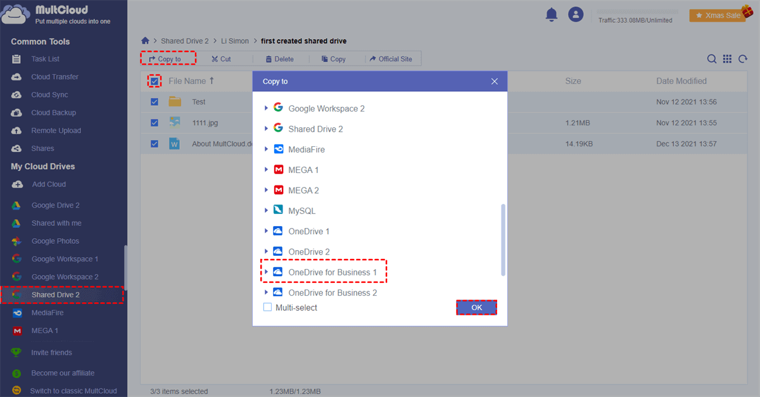
Task: Click Become our affiliate
Action: [63, 373]
